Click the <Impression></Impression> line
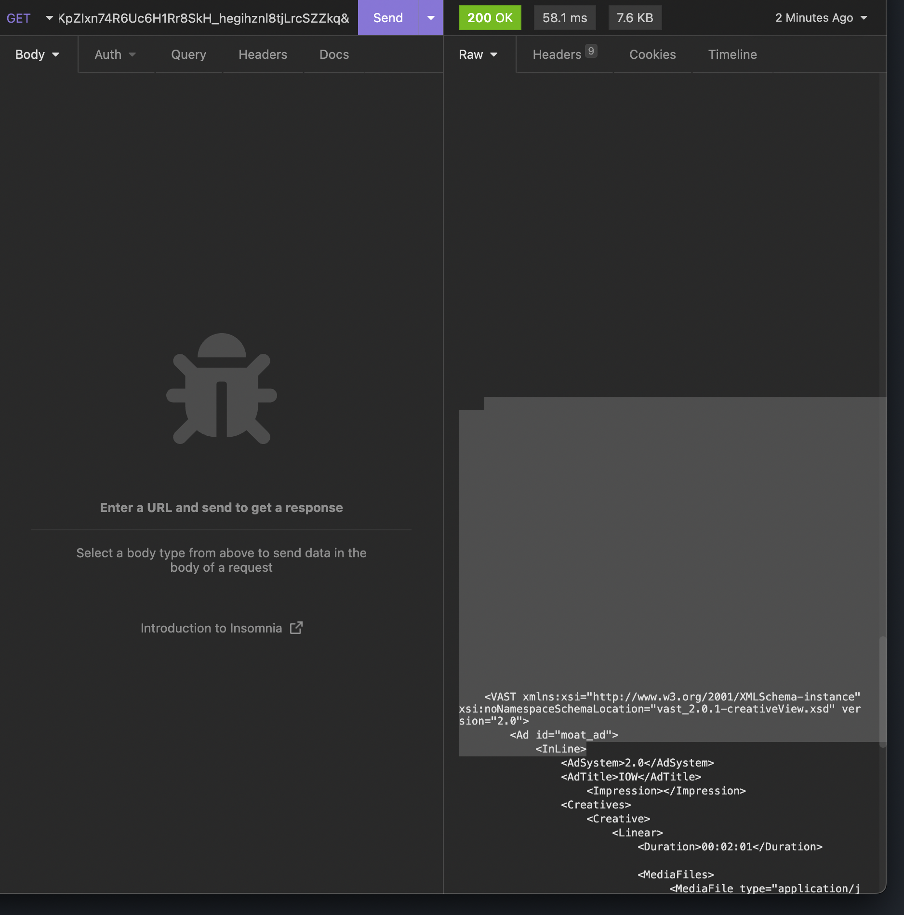 pos(666,791)
